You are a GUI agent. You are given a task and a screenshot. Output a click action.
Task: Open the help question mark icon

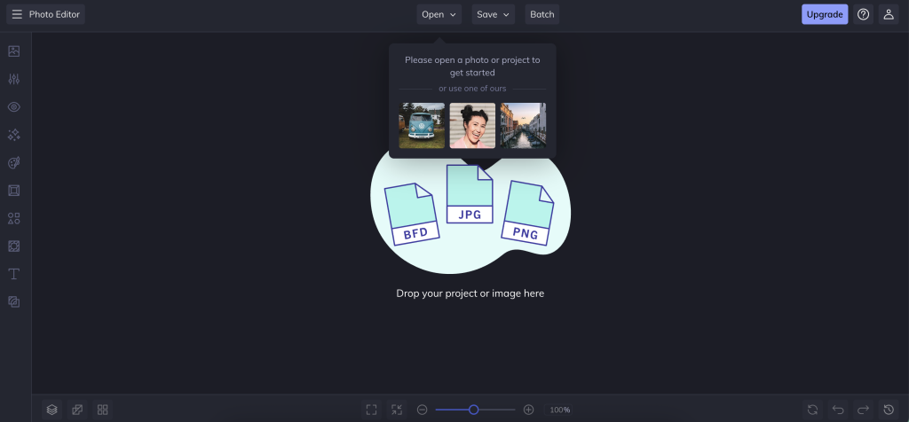[863, 14]
